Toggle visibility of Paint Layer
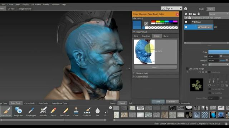This screenshot has height=128, width=229. click(x=186, y=27)
